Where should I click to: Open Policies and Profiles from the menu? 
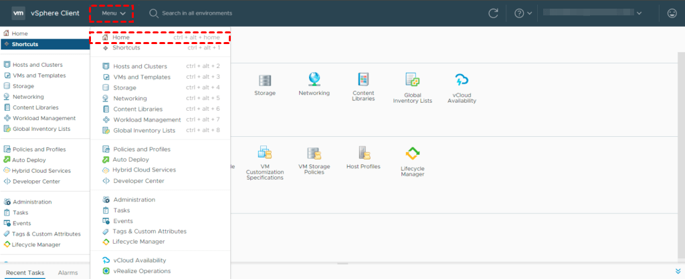(161, 149)
